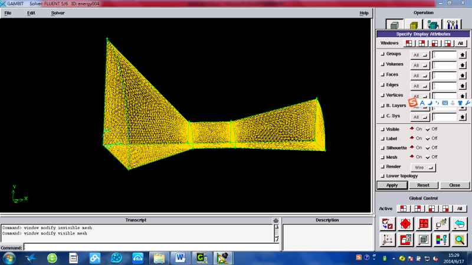Viewport: 472px width, 265px height.
Task: Click the Geometry operation icon
Action: coord(394,25)
